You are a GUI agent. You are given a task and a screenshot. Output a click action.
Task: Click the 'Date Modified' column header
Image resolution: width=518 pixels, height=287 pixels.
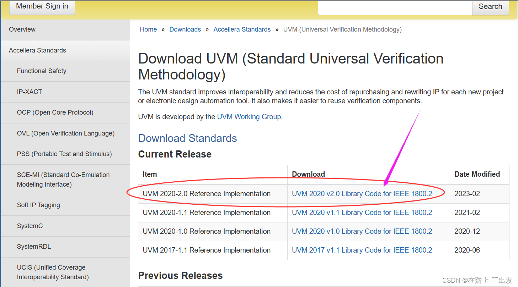click(x=480, y=174)
